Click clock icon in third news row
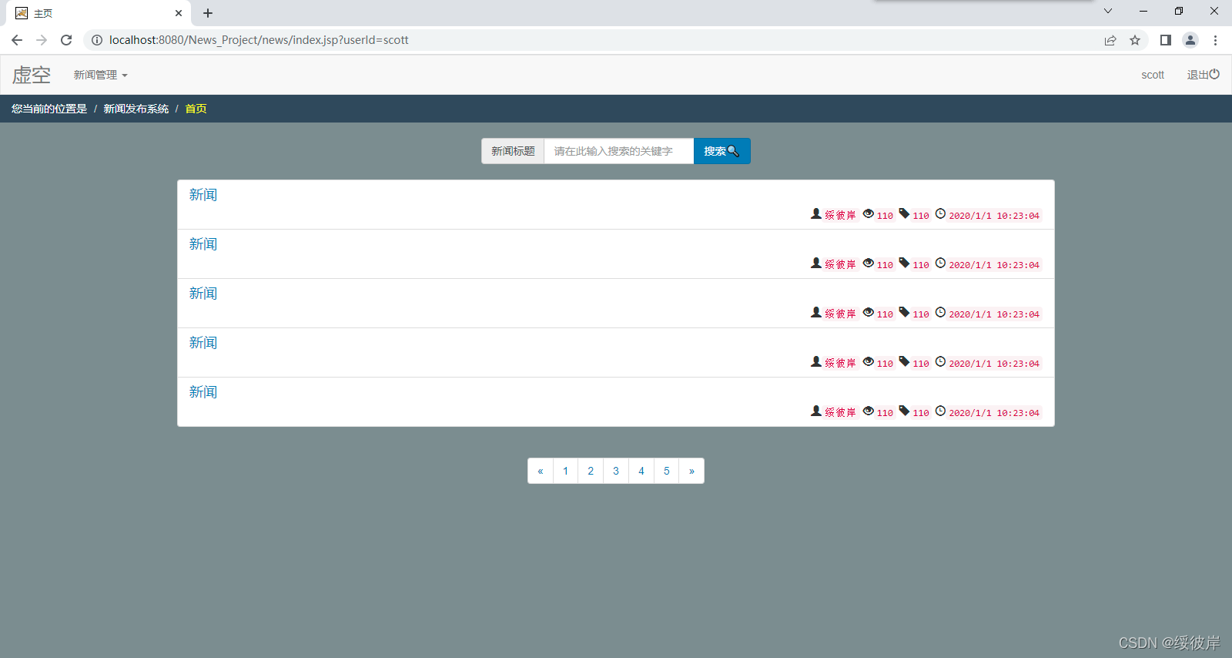Viewport: 1232px width, 658px height. (940, 312)
